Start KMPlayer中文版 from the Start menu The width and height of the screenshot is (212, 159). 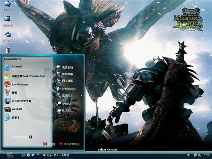(21, 101)
